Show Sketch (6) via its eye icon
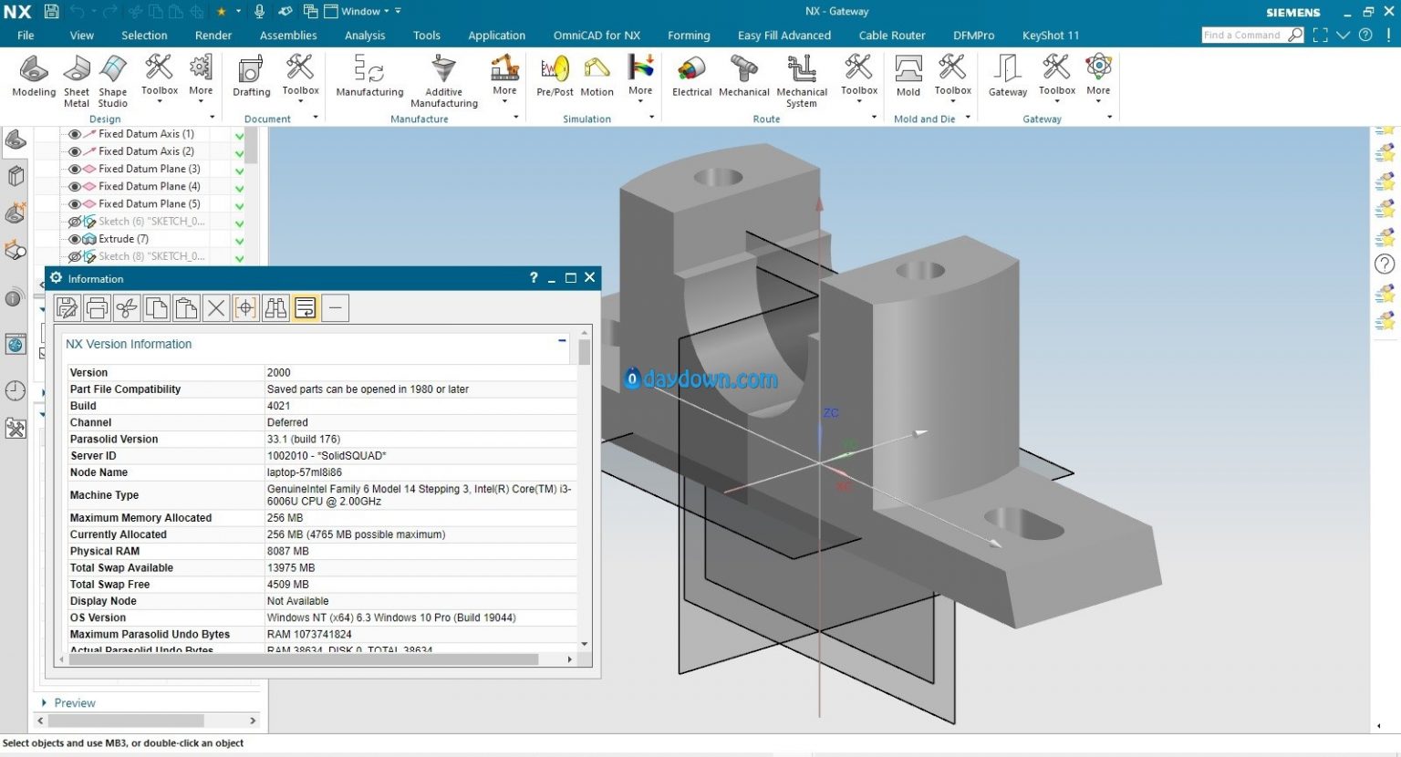Viewport: 1401px width, 757px height. [75, 222]
